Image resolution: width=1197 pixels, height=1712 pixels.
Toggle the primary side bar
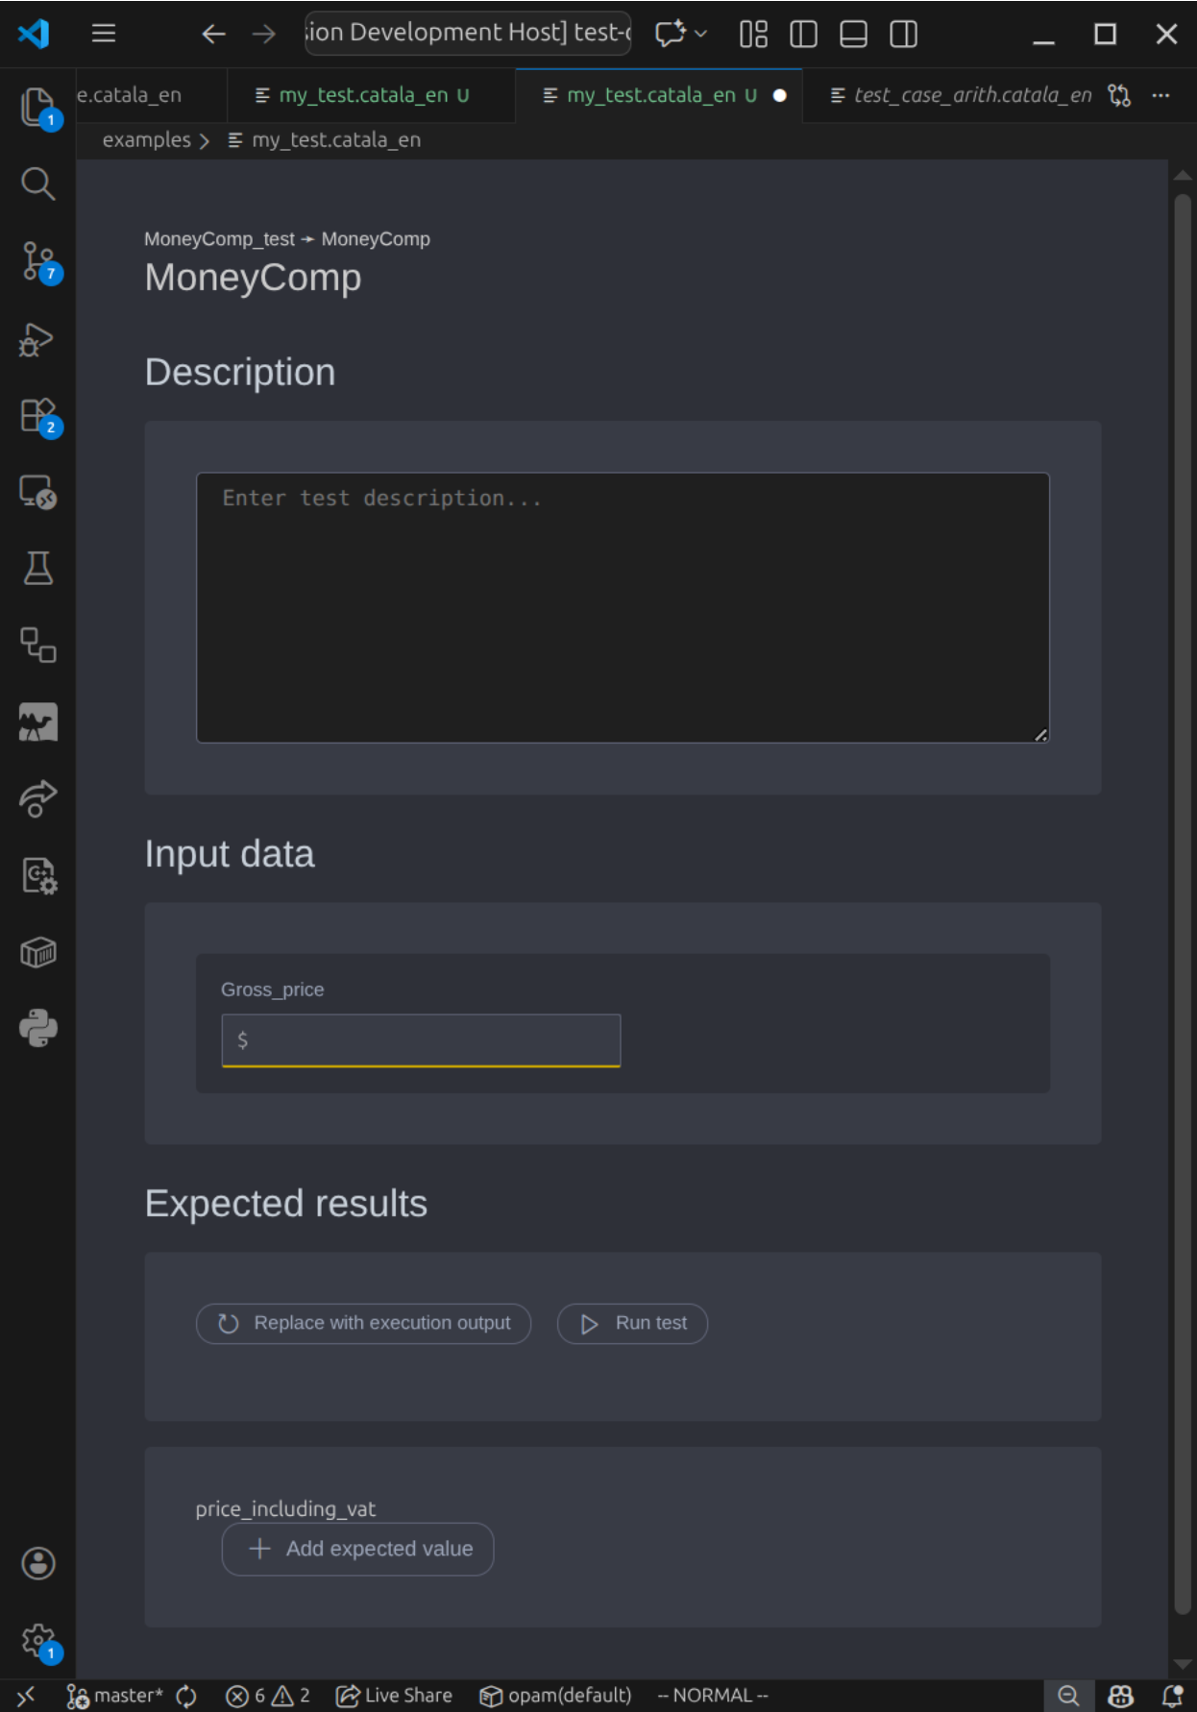coord(803,34)
